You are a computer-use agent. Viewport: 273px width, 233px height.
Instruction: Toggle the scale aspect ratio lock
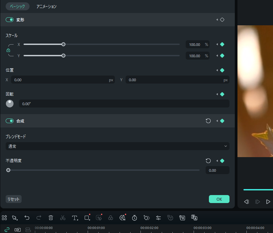[8, 50]
